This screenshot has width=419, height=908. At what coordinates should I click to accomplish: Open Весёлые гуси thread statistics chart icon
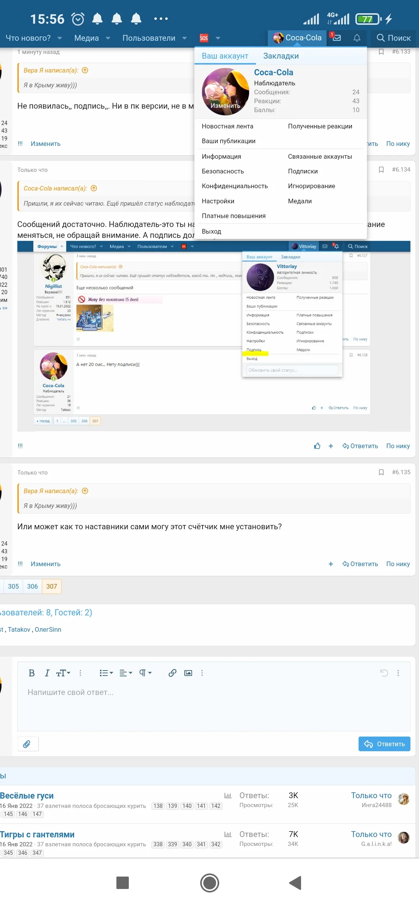coord(228,795)
